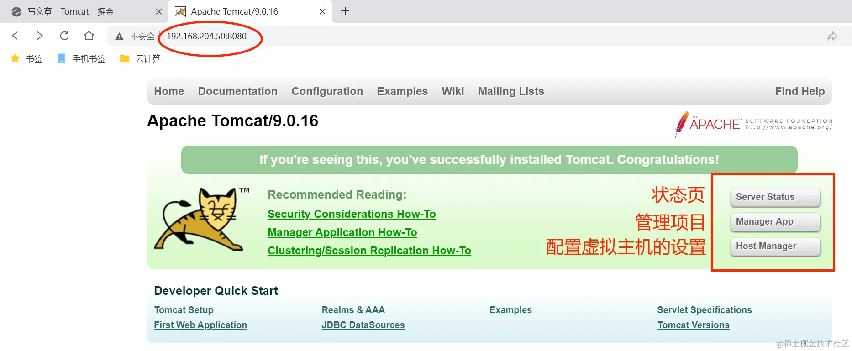Open the 书签 bookmark with star icon
Image resolution: width=852 pixels, height=351 pixels.
26,58
